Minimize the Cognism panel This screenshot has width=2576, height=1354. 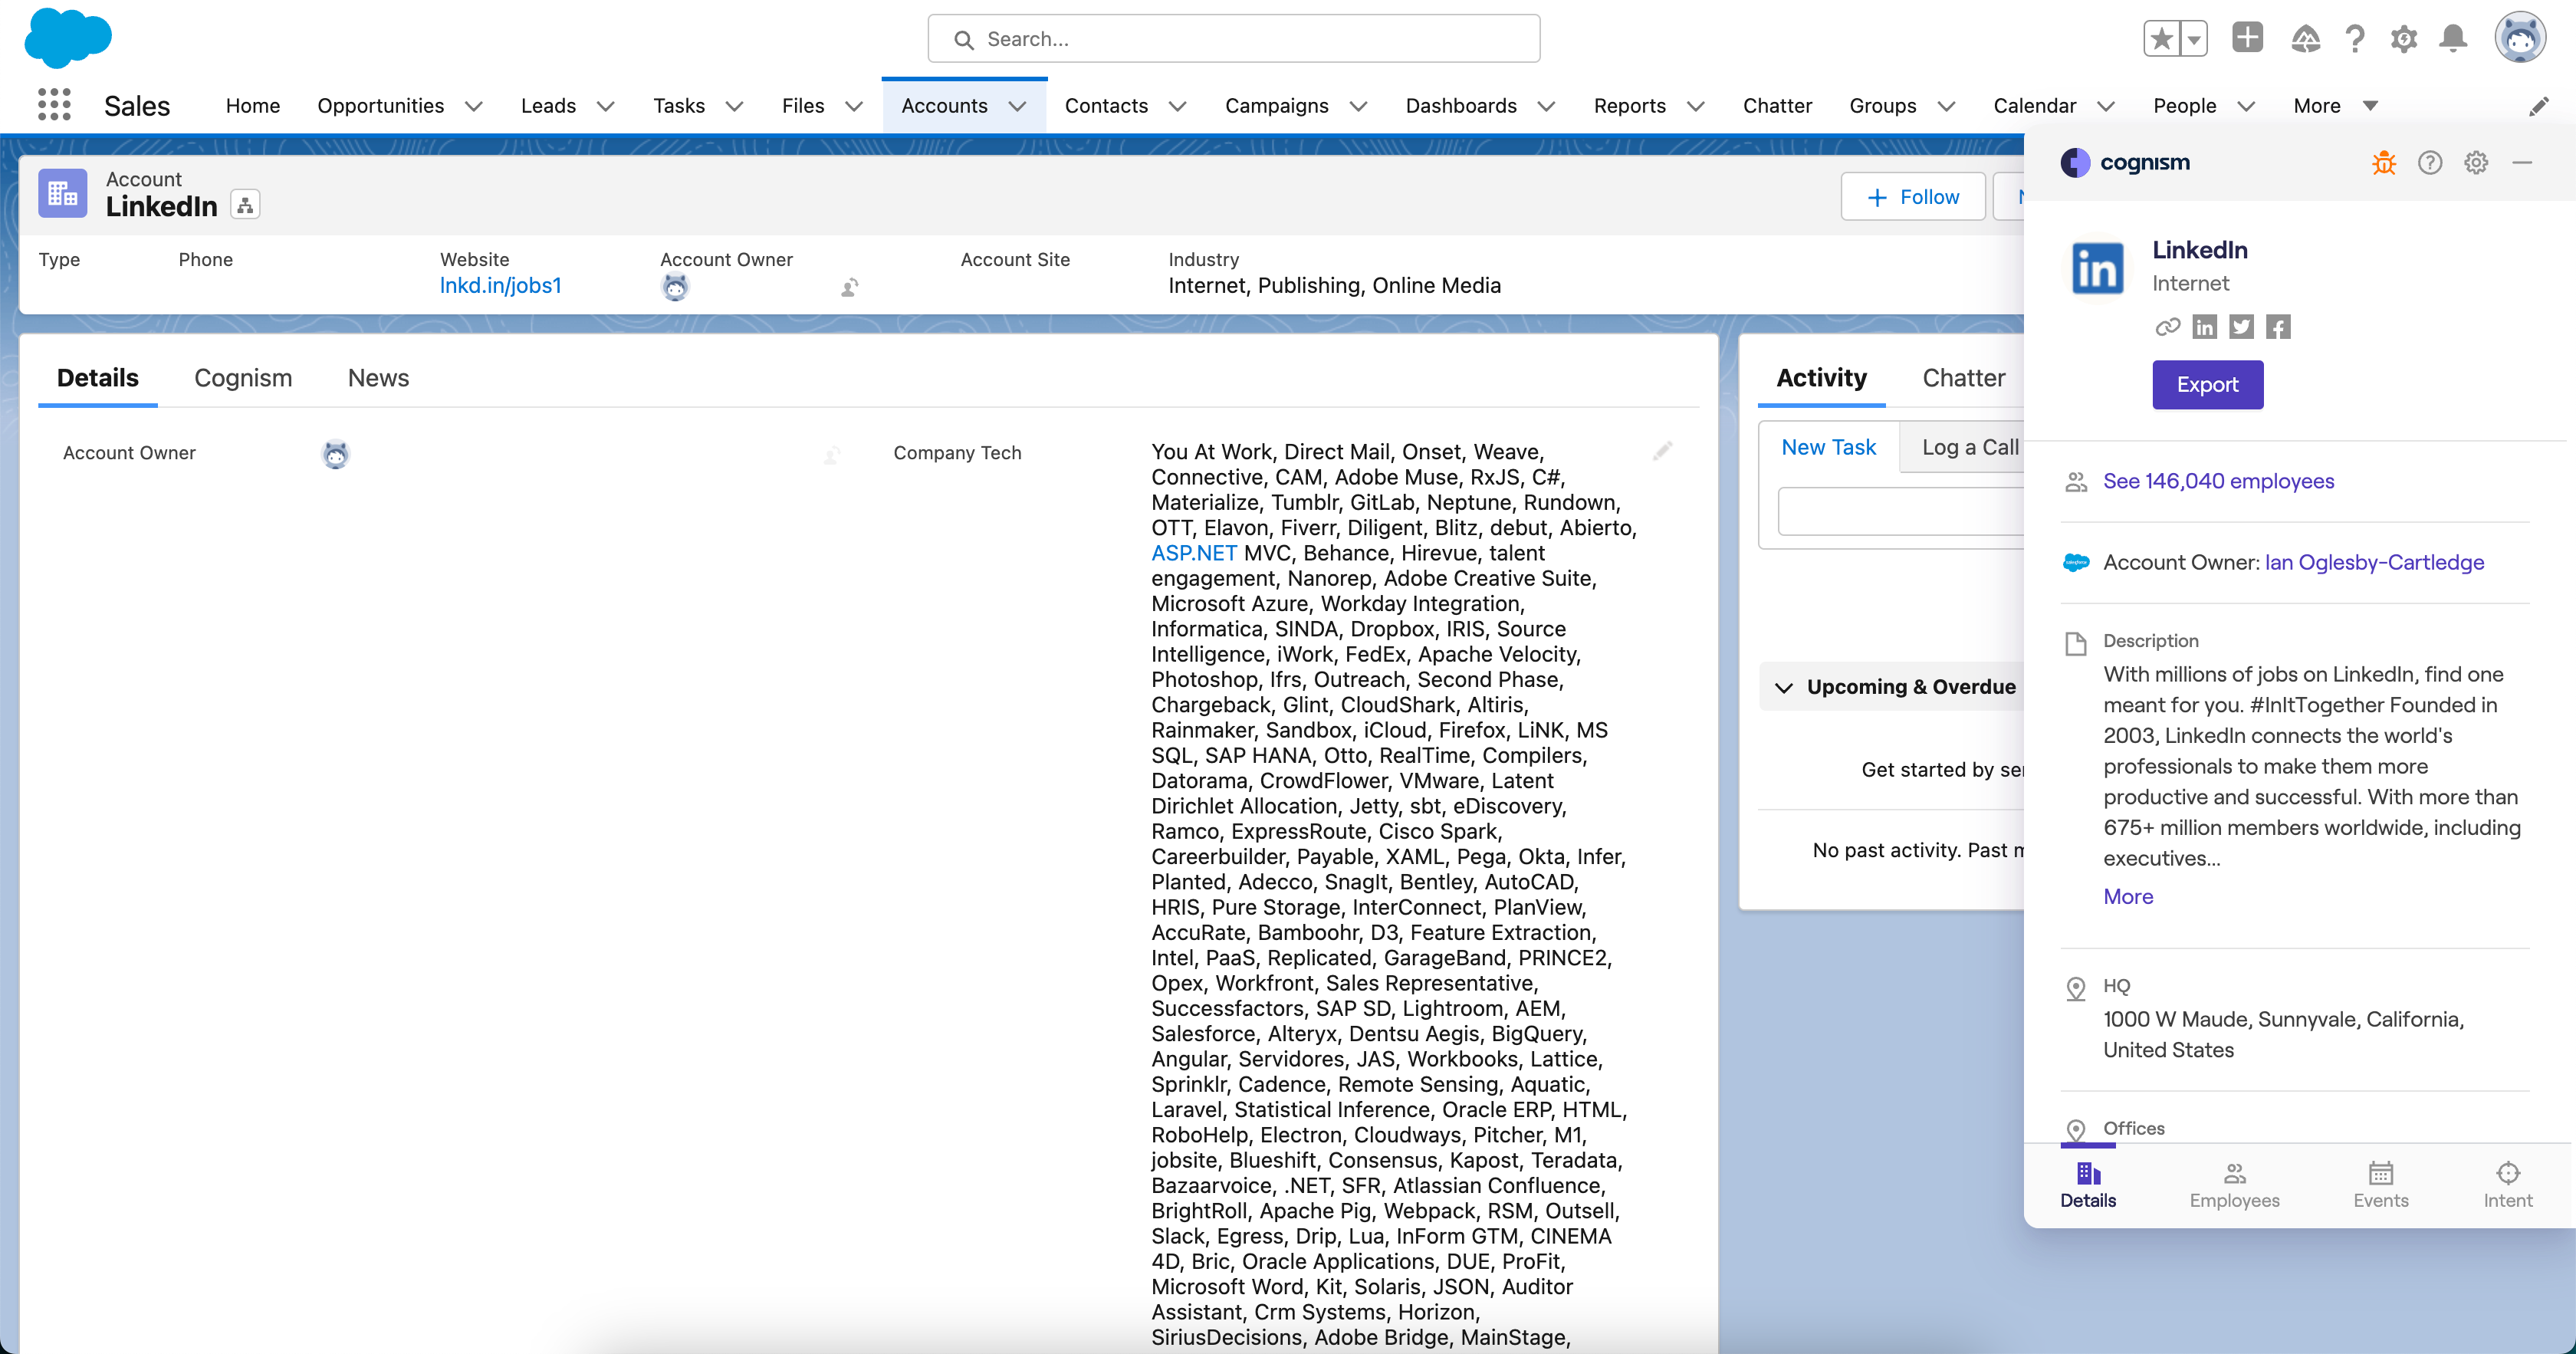tap(2522, 162)
